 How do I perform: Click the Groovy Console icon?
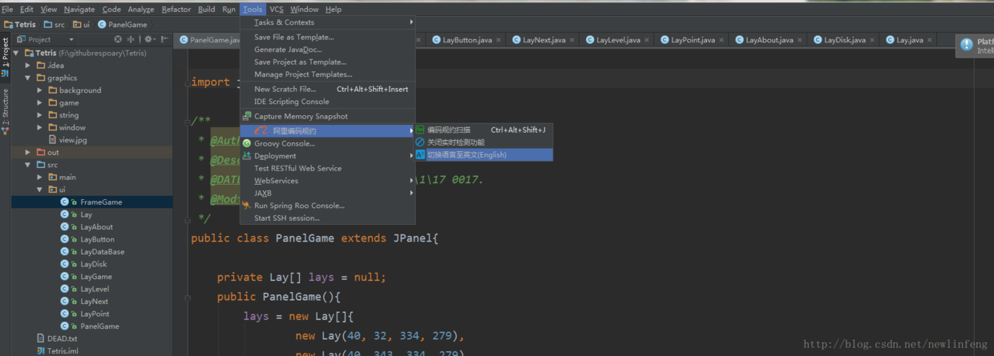coord(247,143)
